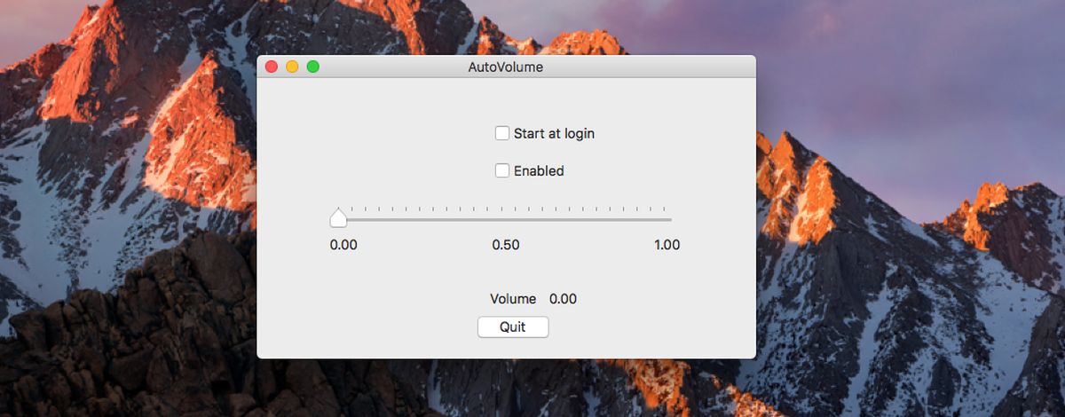Zoom the AutoVolume window with green button

(x=312, y=67)
